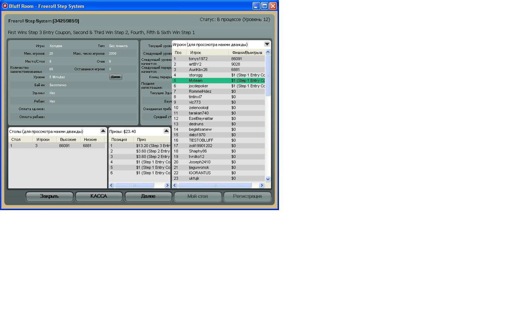The height and width of the screenshot is (326, 521).
Task: Click small Далее button beside levels info
Action: (x=115, y=77)
